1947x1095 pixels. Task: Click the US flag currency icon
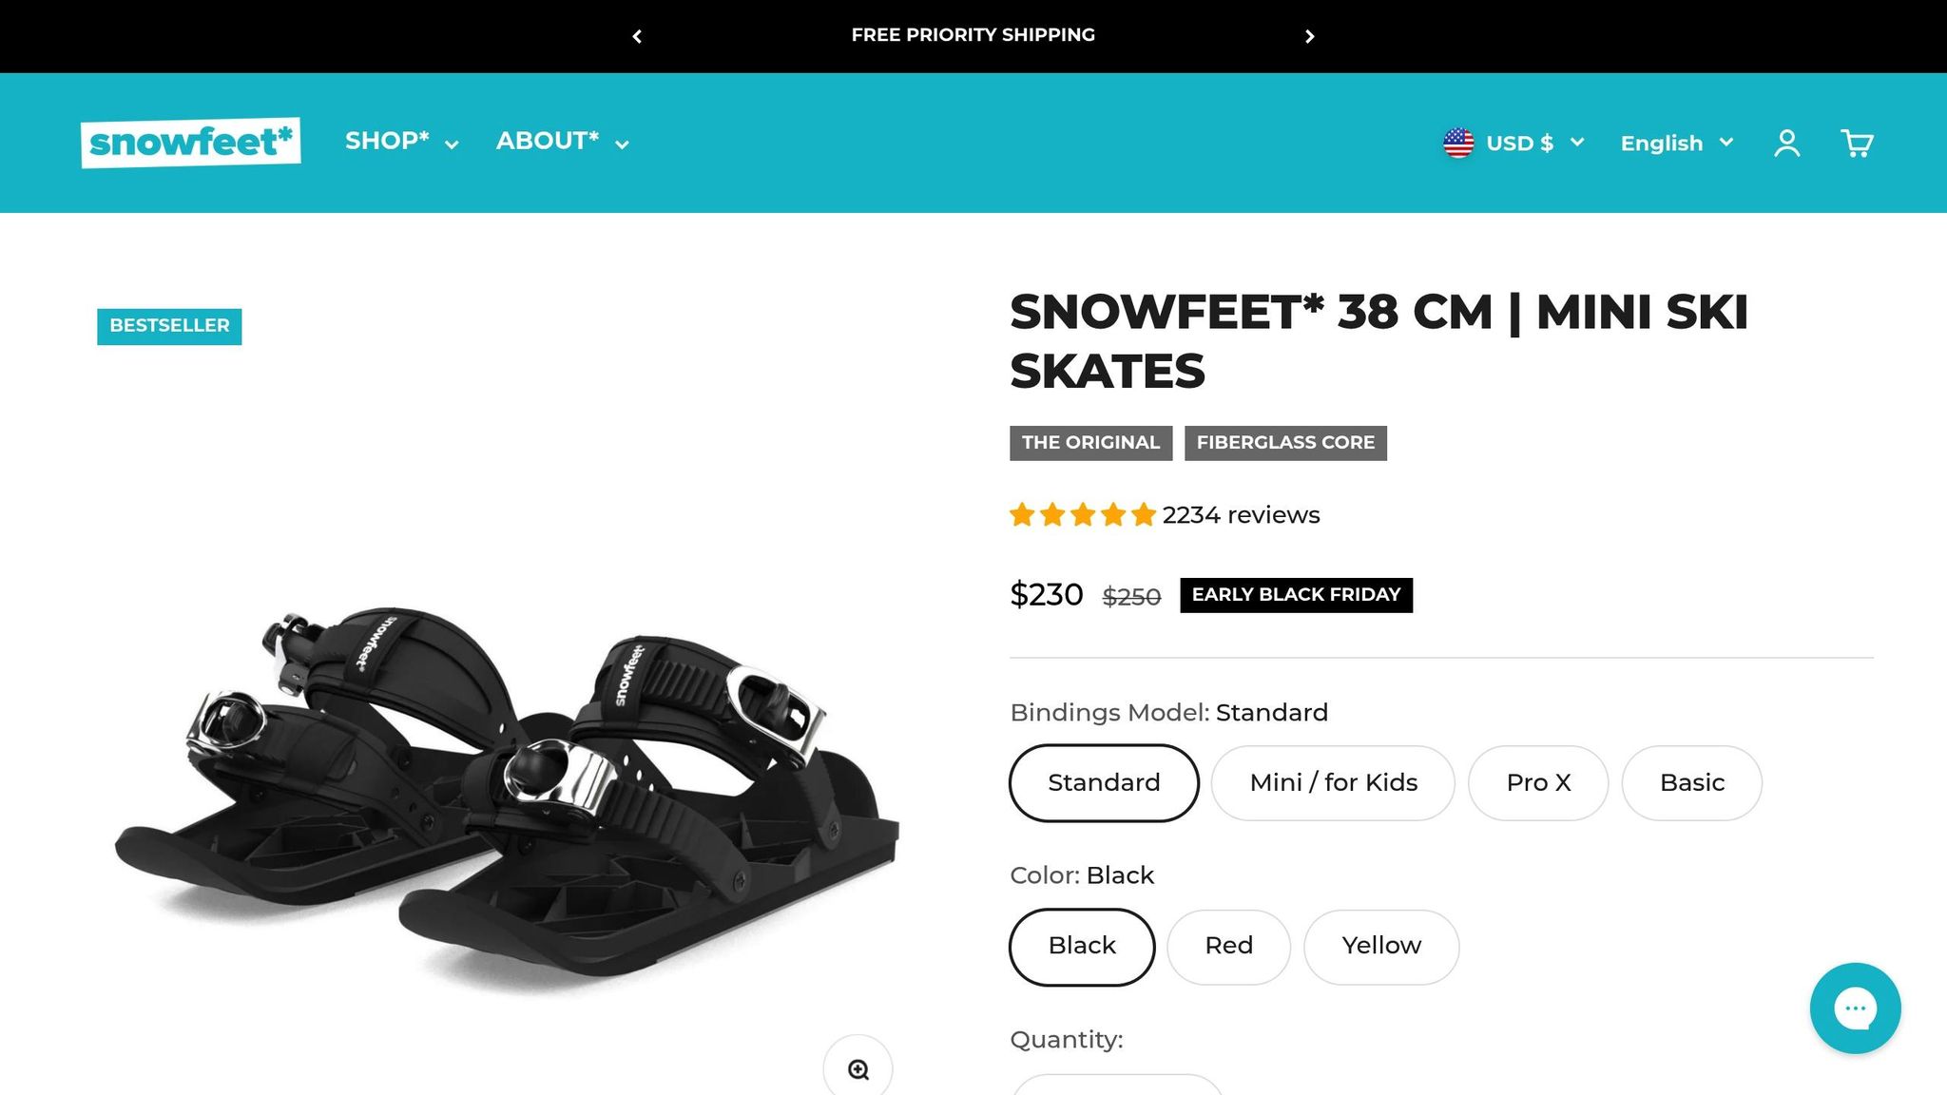(1458, 144)
